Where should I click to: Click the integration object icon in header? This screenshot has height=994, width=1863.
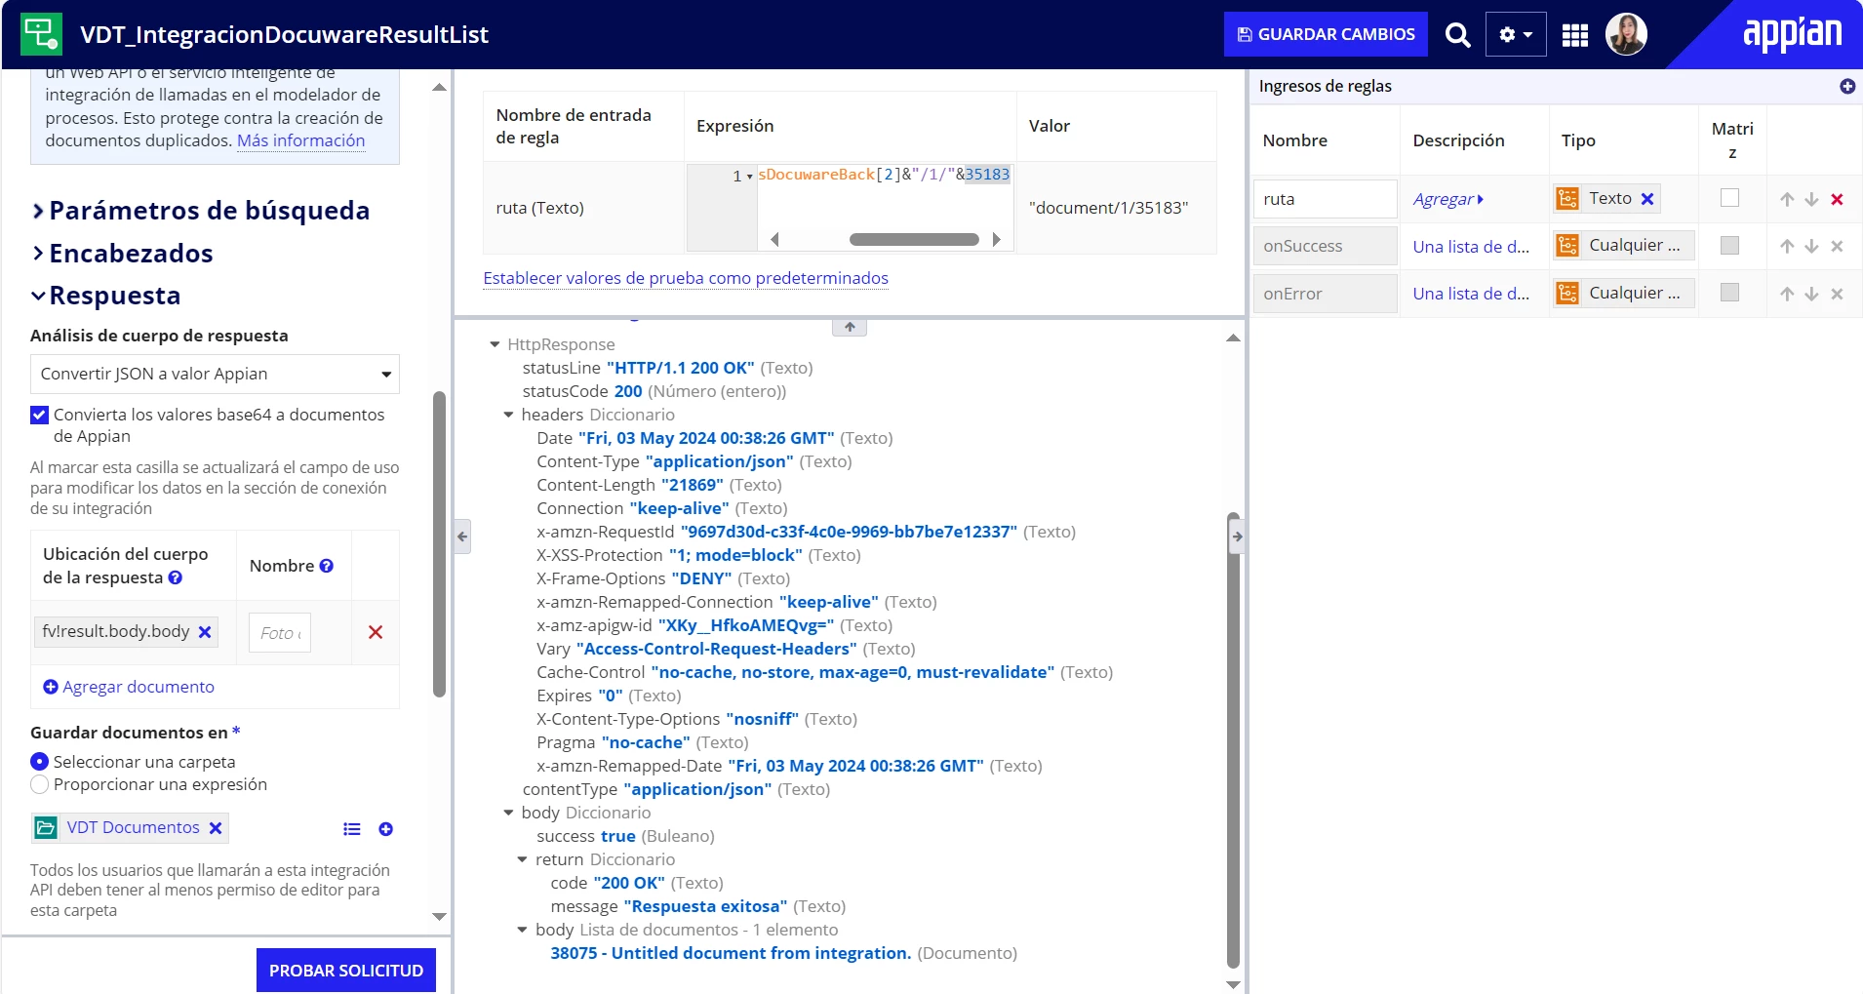coord(41,34)
